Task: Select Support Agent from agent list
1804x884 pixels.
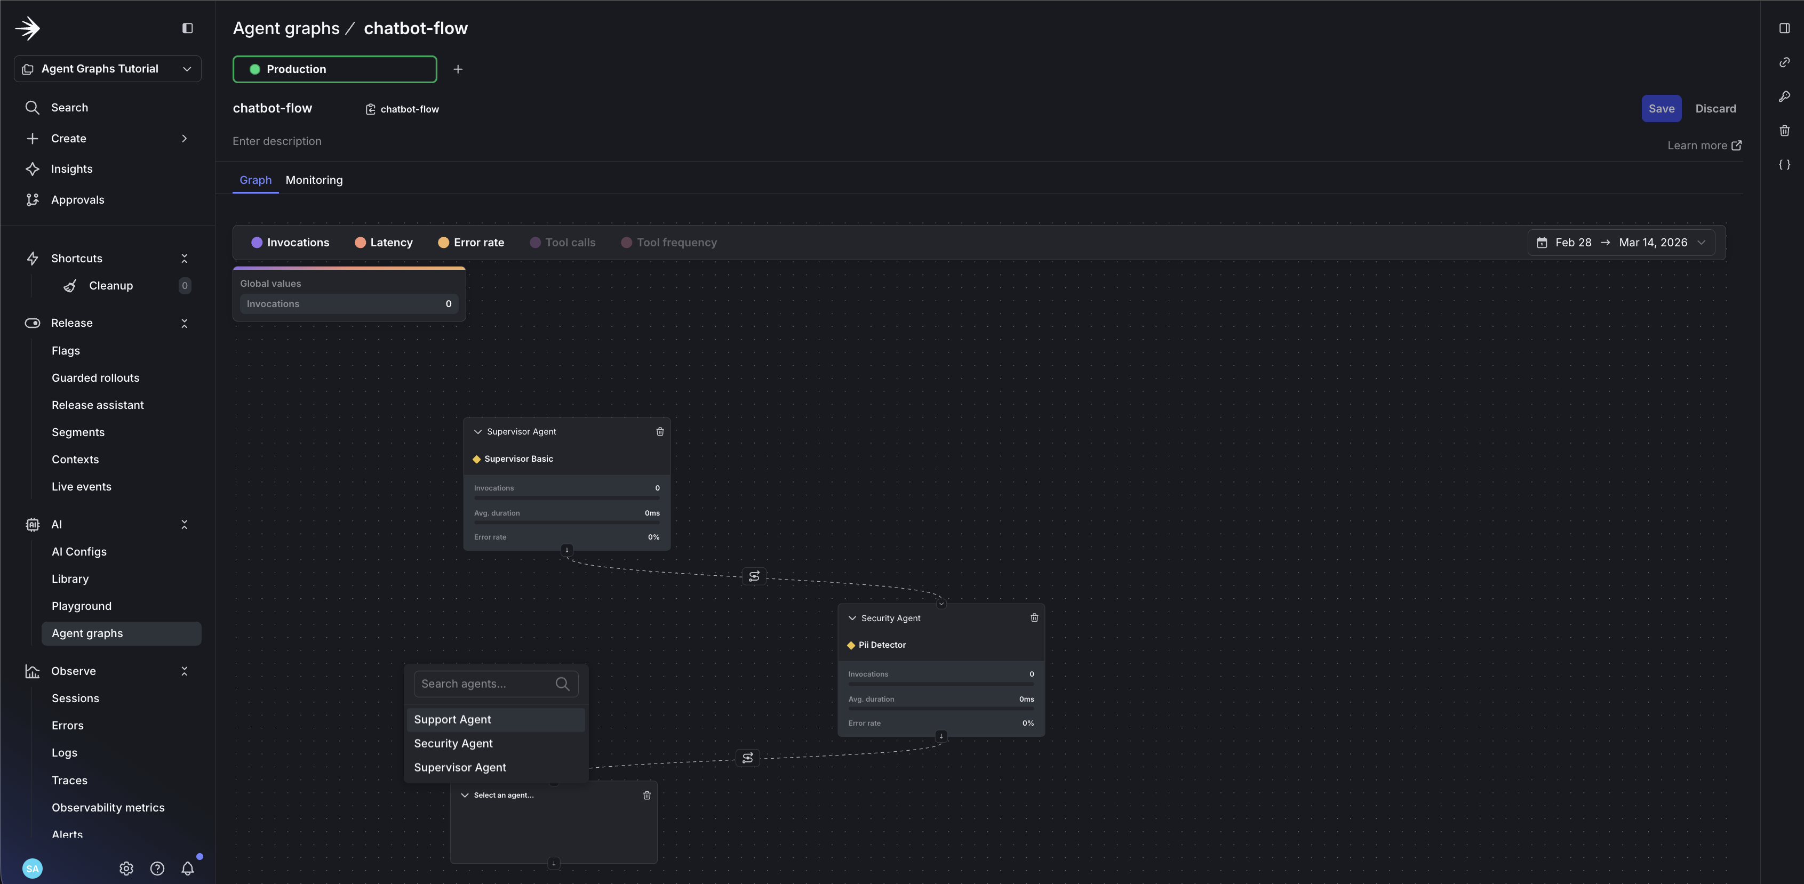Action: point(452,720)
